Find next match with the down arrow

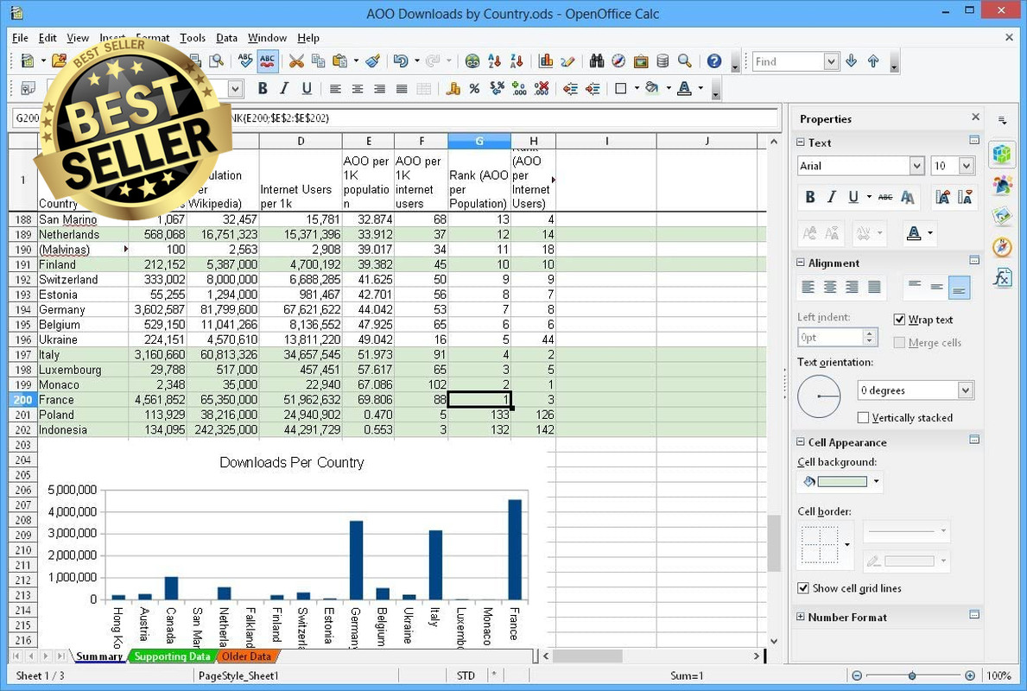pos(852,61)
